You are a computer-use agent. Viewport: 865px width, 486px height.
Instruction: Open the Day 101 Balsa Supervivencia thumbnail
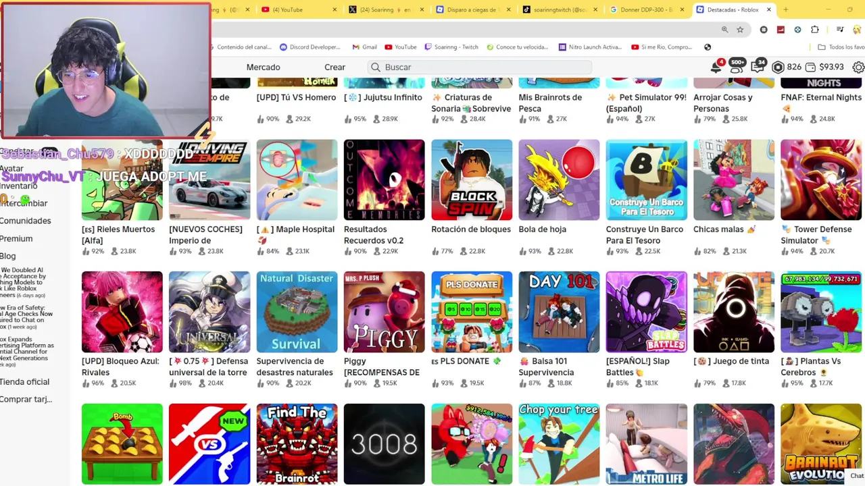click(x=559, y=312)
